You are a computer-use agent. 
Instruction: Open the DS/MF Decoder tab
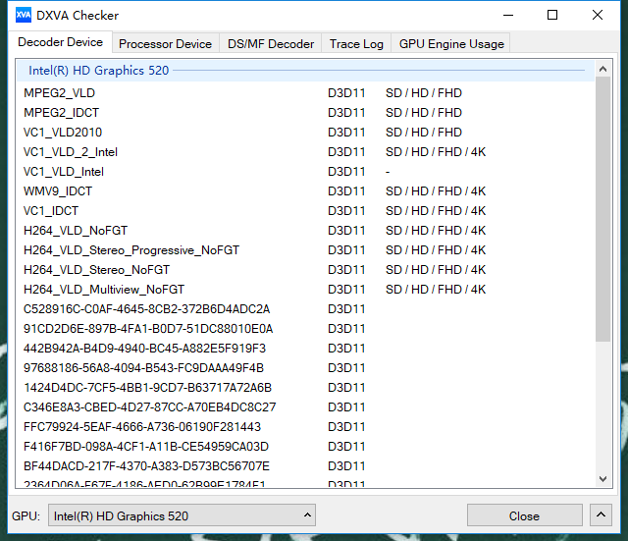[x=271, y=43]
